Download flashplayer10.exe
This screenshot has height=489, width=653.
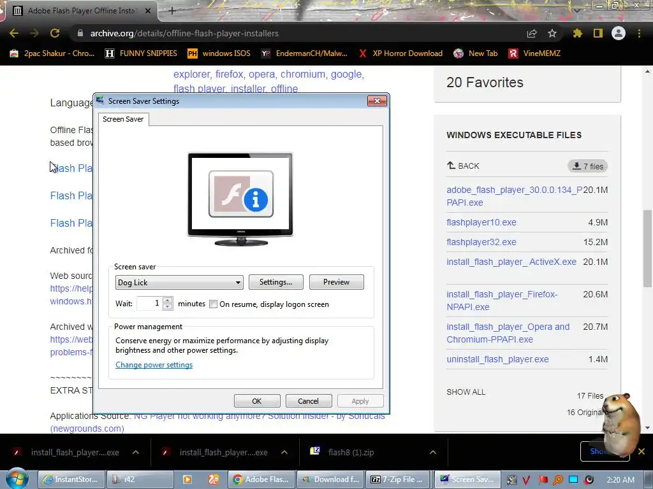point(481,222)
